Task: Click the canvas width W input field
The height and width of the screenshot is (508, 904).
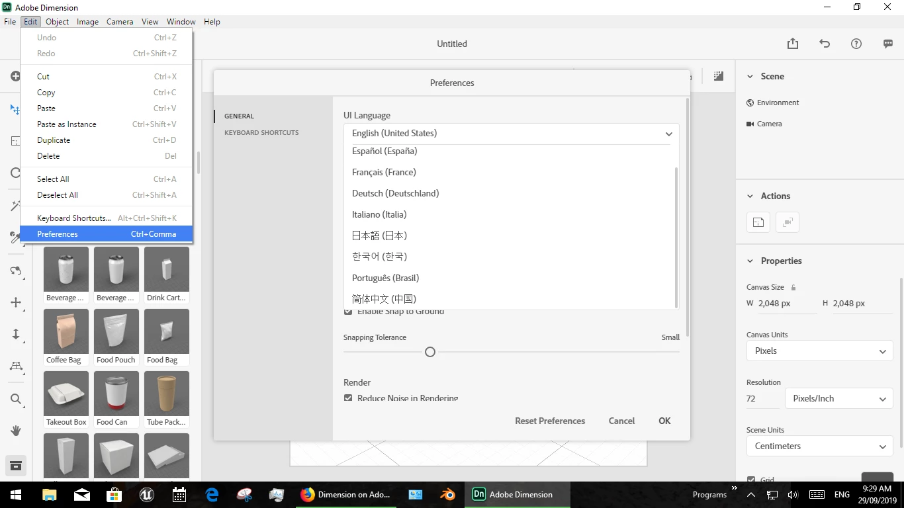Action: click(787, 304)
